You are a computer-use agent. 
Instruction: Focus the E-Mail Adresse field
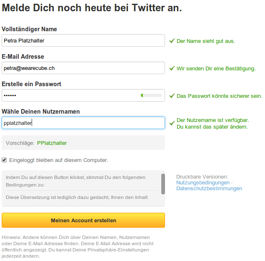tap(83, 68)
